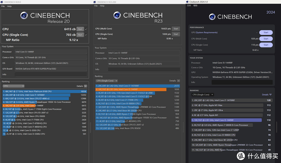281x163 pixels.
Task: Select R23 ranking row Intel Xeon W-3265M CPU
Action: tap(137, 111)
